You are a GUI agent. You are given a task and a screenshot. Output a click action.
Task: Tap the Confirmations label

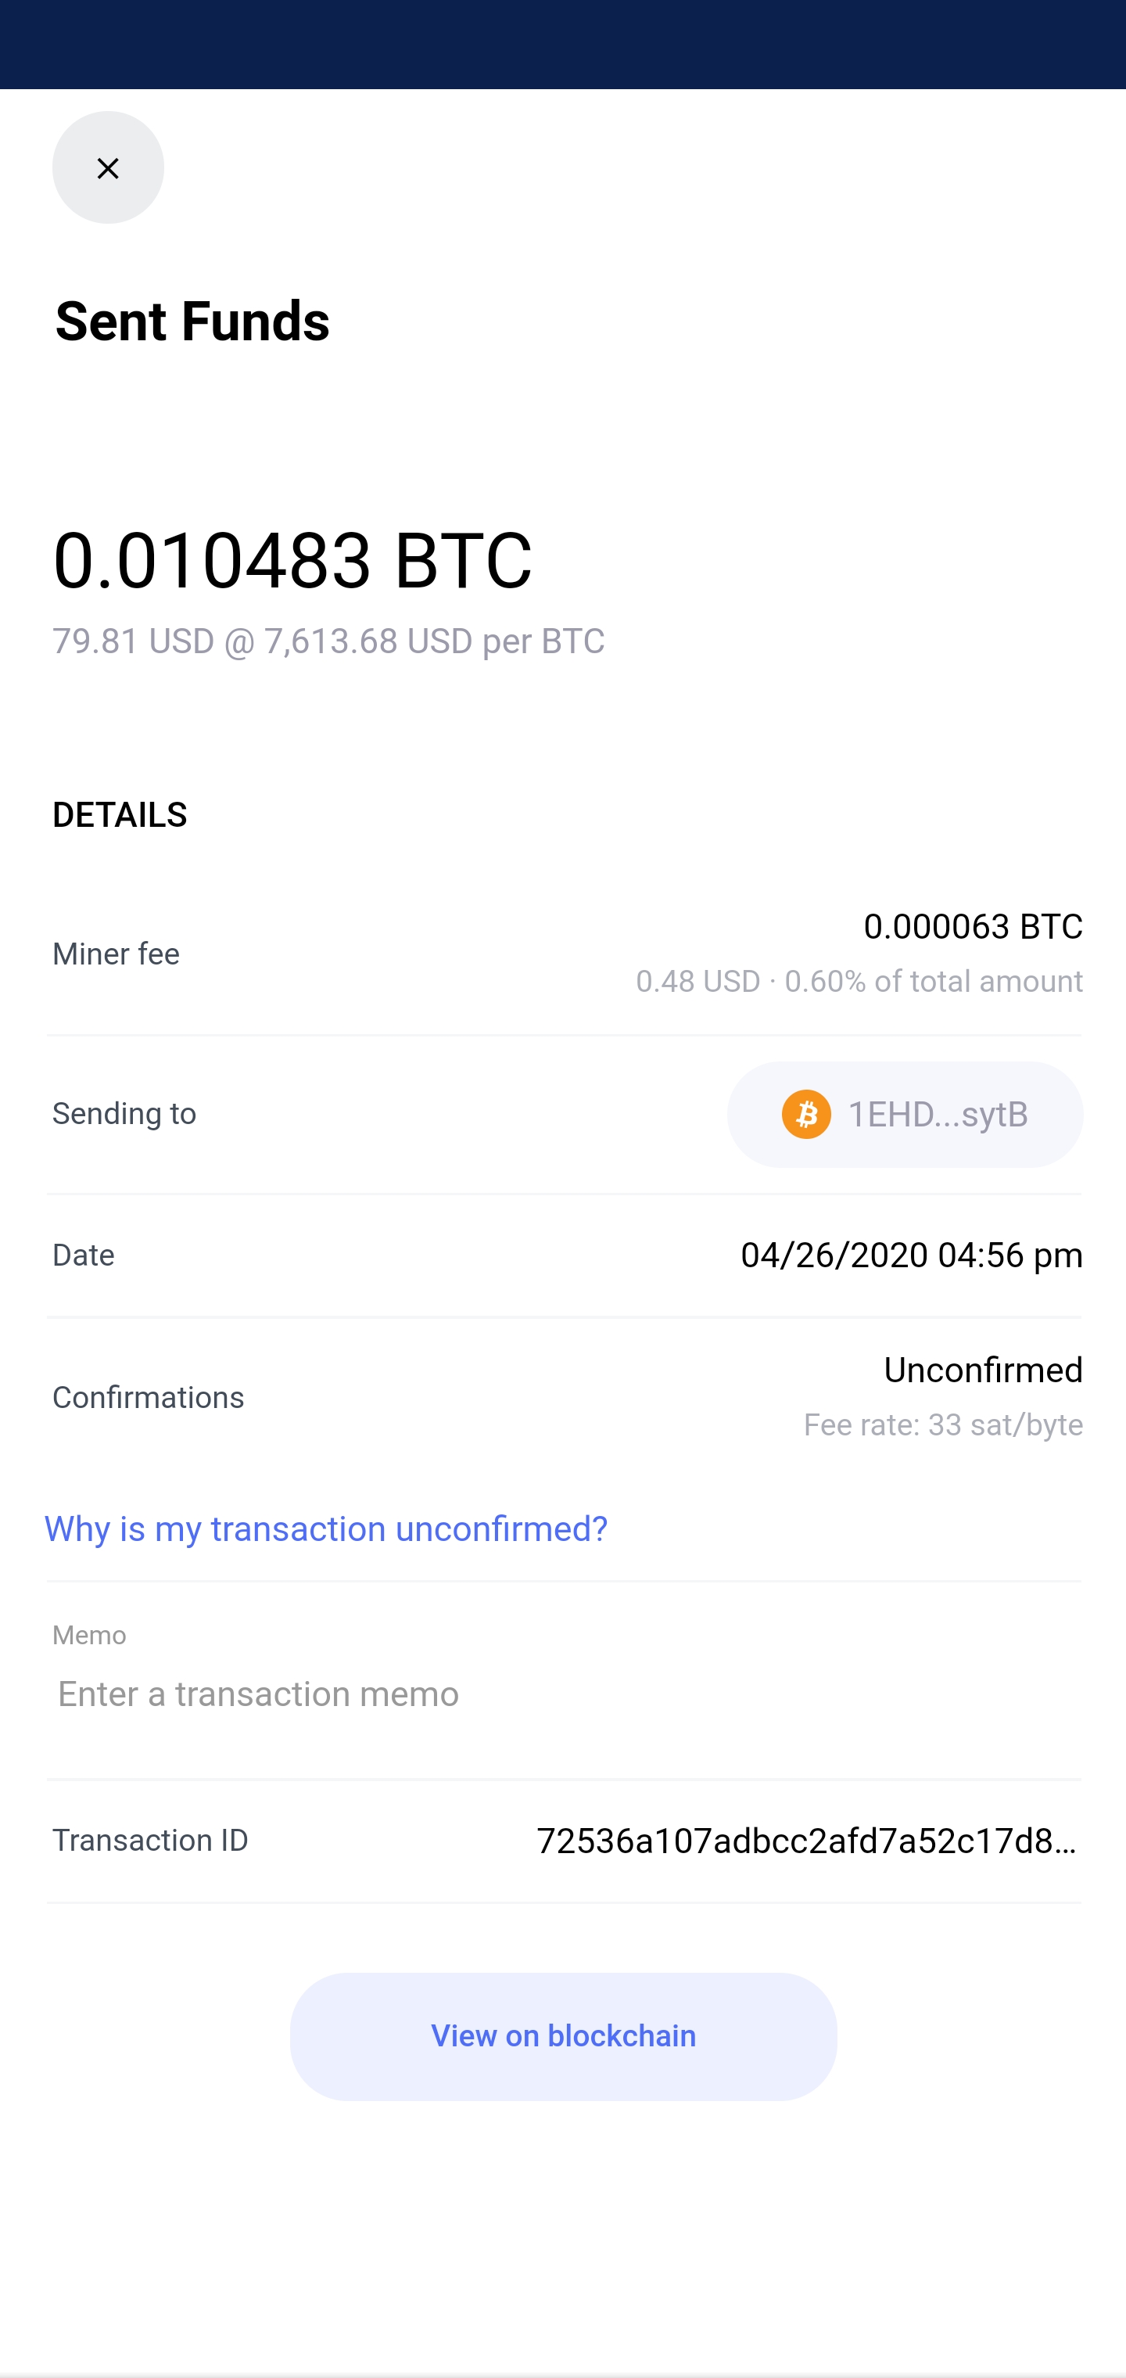coord(149,1397)
